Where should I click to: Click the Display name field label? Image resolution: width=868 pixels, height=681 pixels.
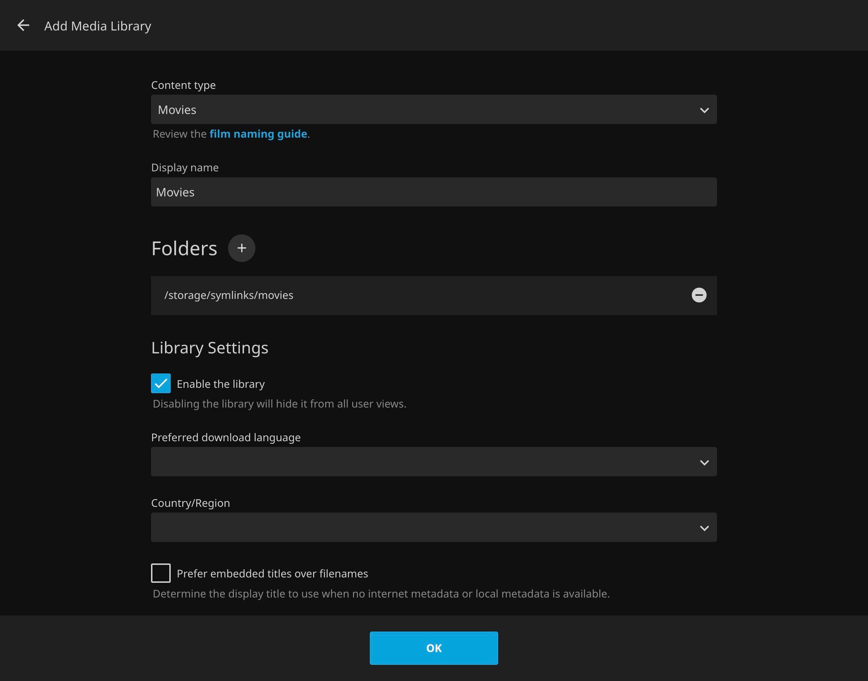(185, 167)
